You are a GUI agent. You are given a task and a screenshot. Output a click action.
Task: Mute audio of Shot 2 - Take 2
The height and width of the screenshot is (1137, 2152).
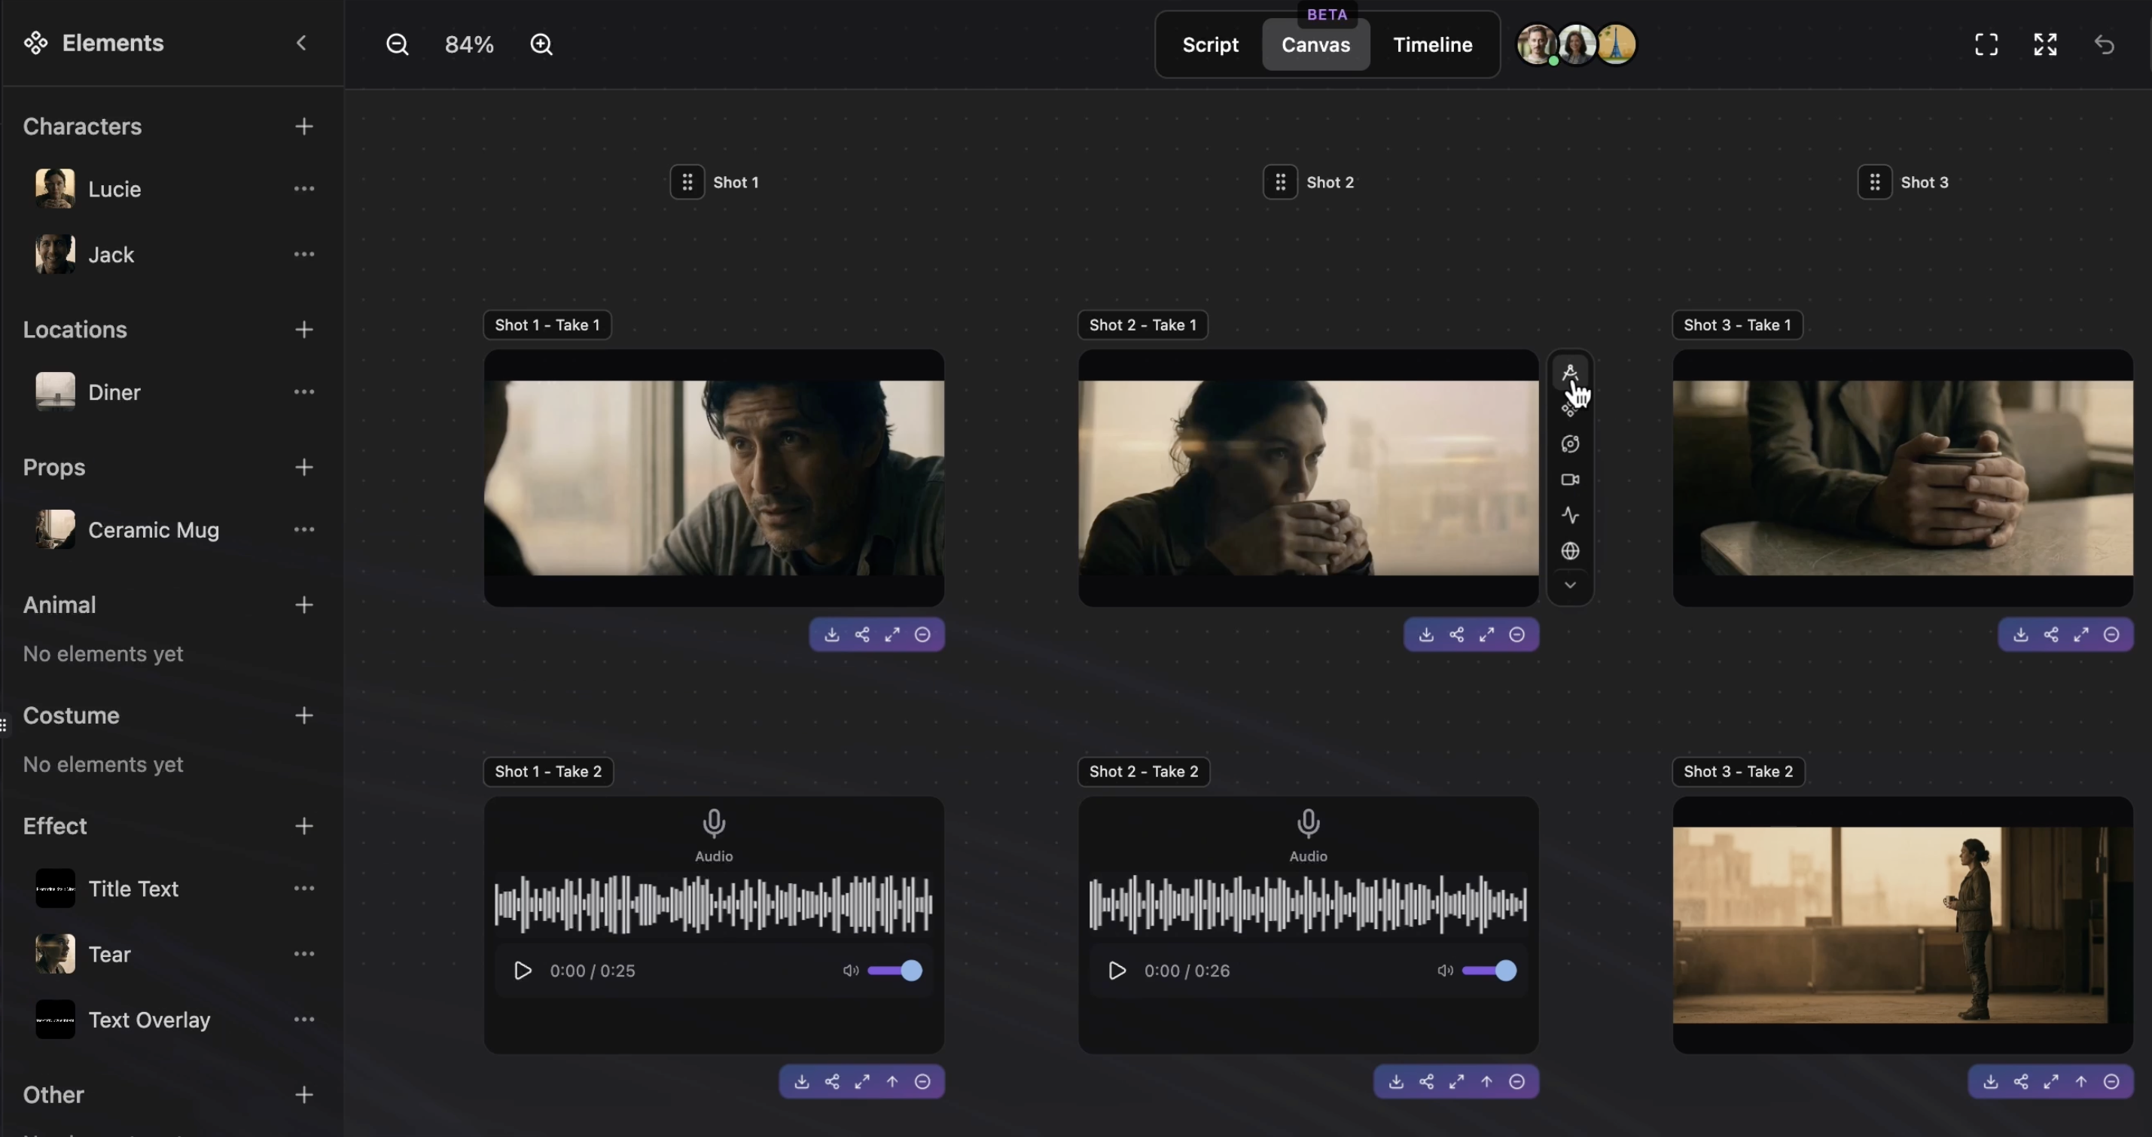(1444, 971)
